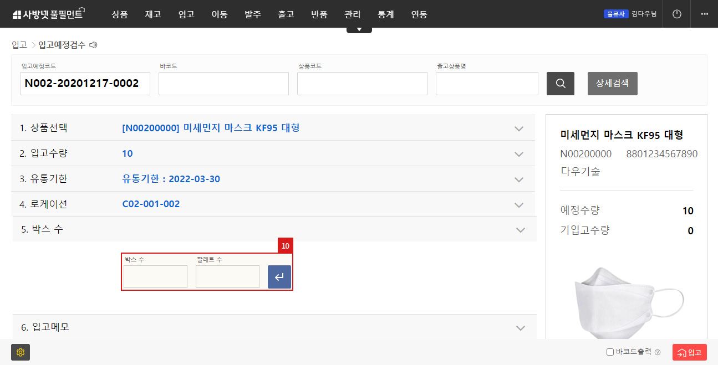Click the power logout icon top right
This screenshot has width=718, height=365.
point(676,13)
